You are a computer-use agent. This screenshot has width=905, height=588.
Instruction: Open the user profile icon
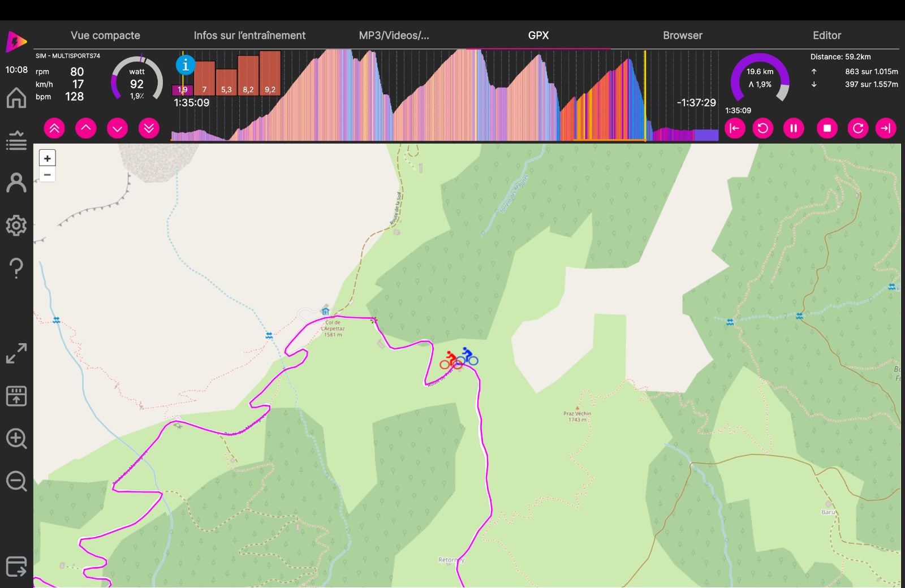[16, 183]
